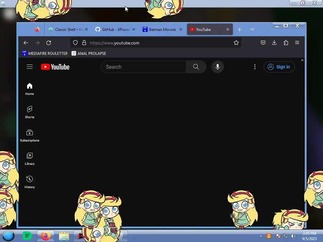This screenshot has height=242, width=323.
Task: Open MEDIAFIRE ROULETTER bookmark
Action: pos(45,53)
